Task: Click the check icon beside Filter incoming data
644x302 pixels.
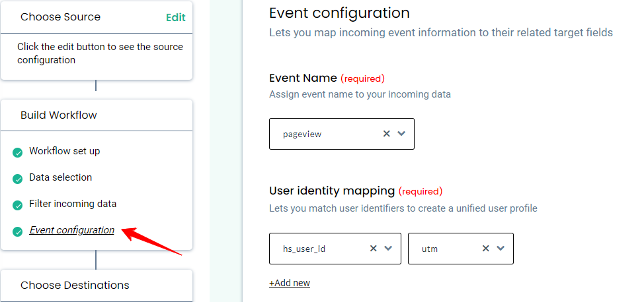Action: point(17,205)
